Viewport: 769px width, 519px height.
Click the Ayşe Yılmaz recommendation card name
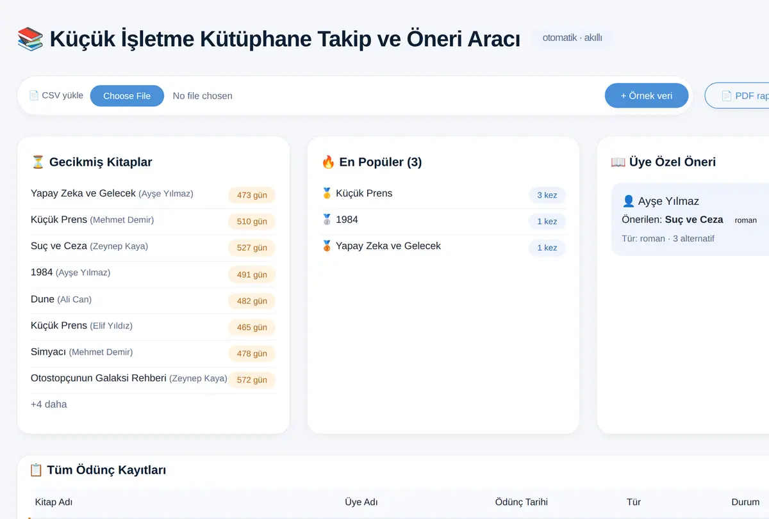(668, 201)
